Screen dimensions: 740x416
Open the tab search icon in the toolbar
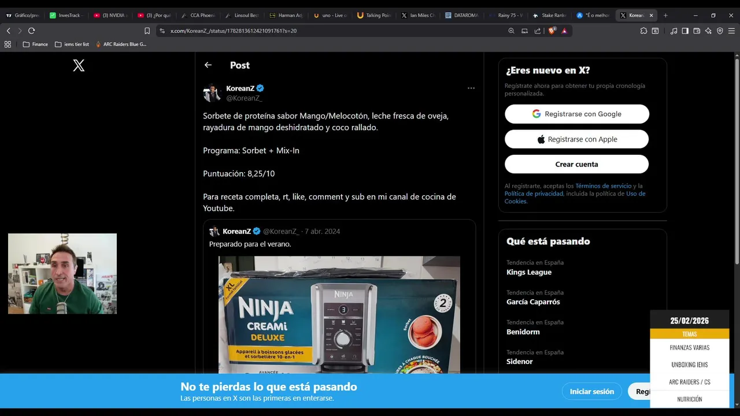(x=655, y=31)
